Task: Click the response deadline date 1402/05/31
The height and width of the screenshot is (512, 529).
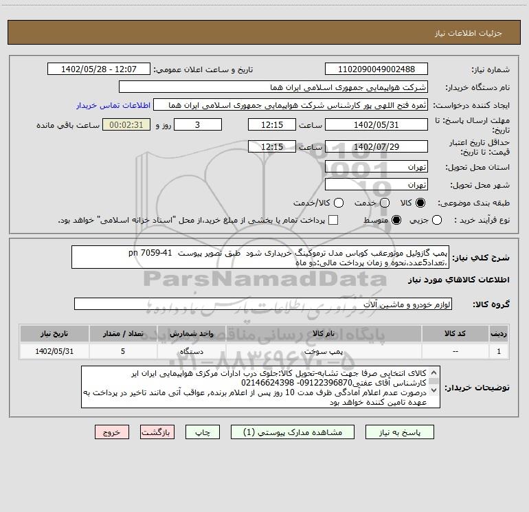Action: (x=376, y=124)
